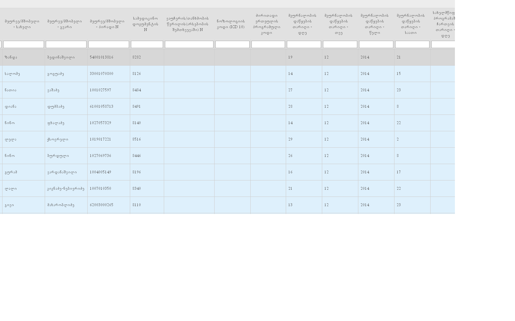Click the ნოზოლოგიის კოდი (ICD 10) column header
Screen dimensions: 515x321
point(231,24)
